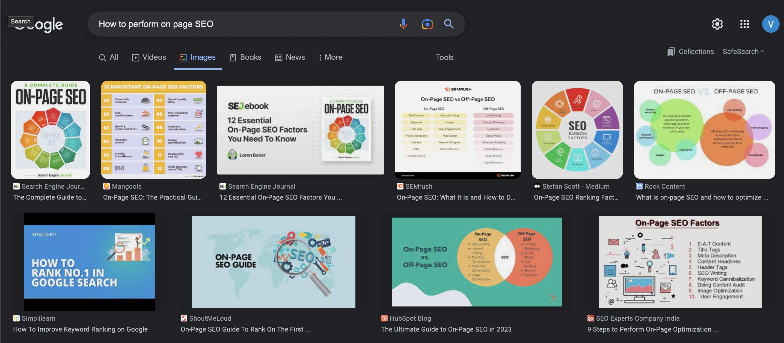Open search by image camera icon

pyautogui.click(x=427, y=24)
